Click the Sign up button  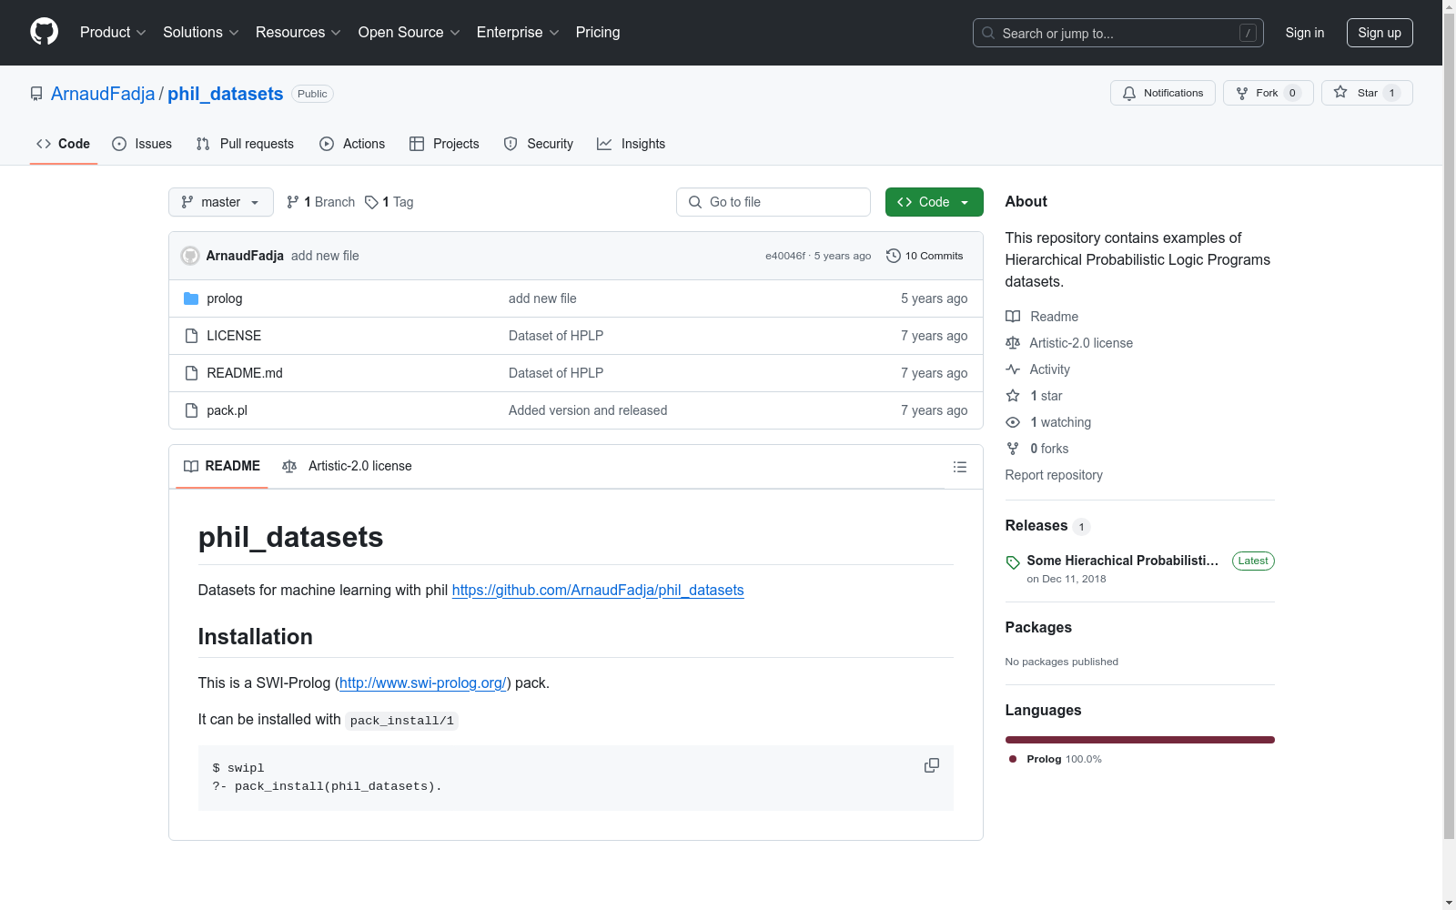pyautogui.click(x=1380, y=33)
